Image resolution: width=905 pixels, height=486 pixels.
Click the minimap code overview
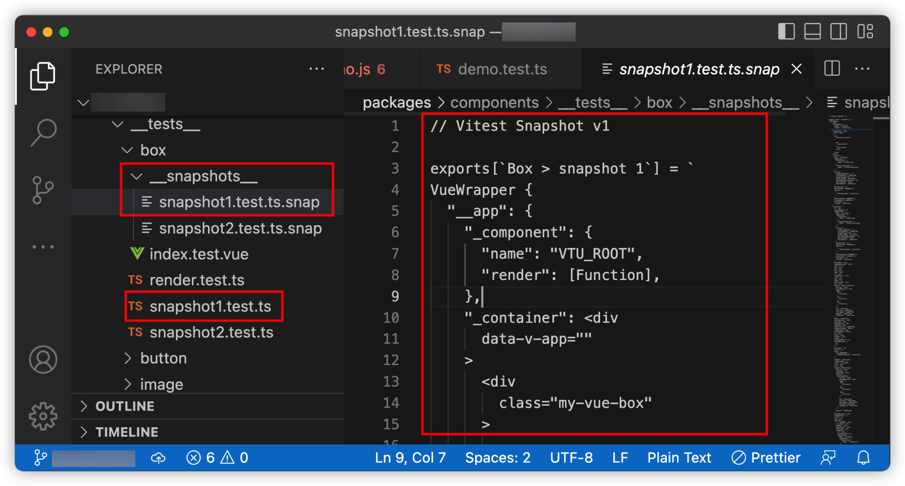(x=848, y=278)
